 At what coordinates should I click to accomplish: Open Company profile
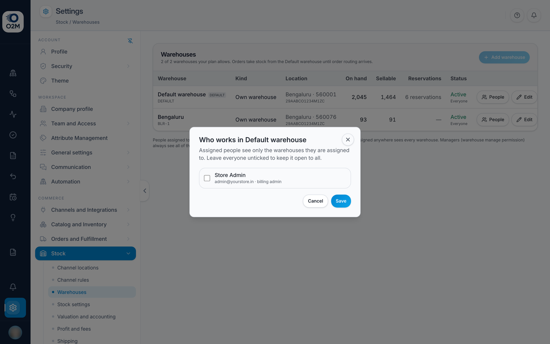tap(85, 109)
